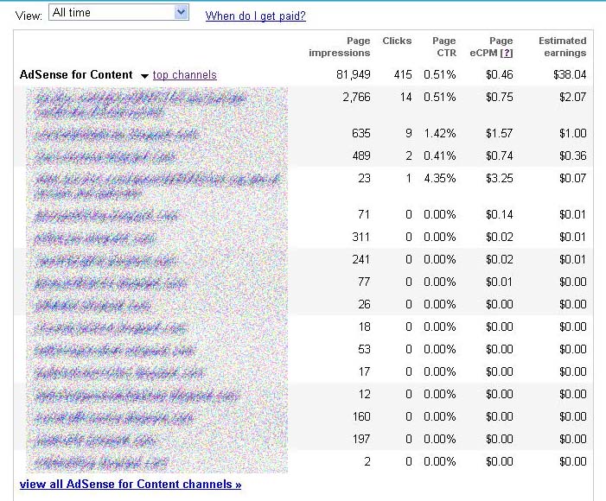Image resolution: width=606 pixels, height=501 pixels.
Task: Open the eCPM help question mark link
Action: tap(507, 53)
